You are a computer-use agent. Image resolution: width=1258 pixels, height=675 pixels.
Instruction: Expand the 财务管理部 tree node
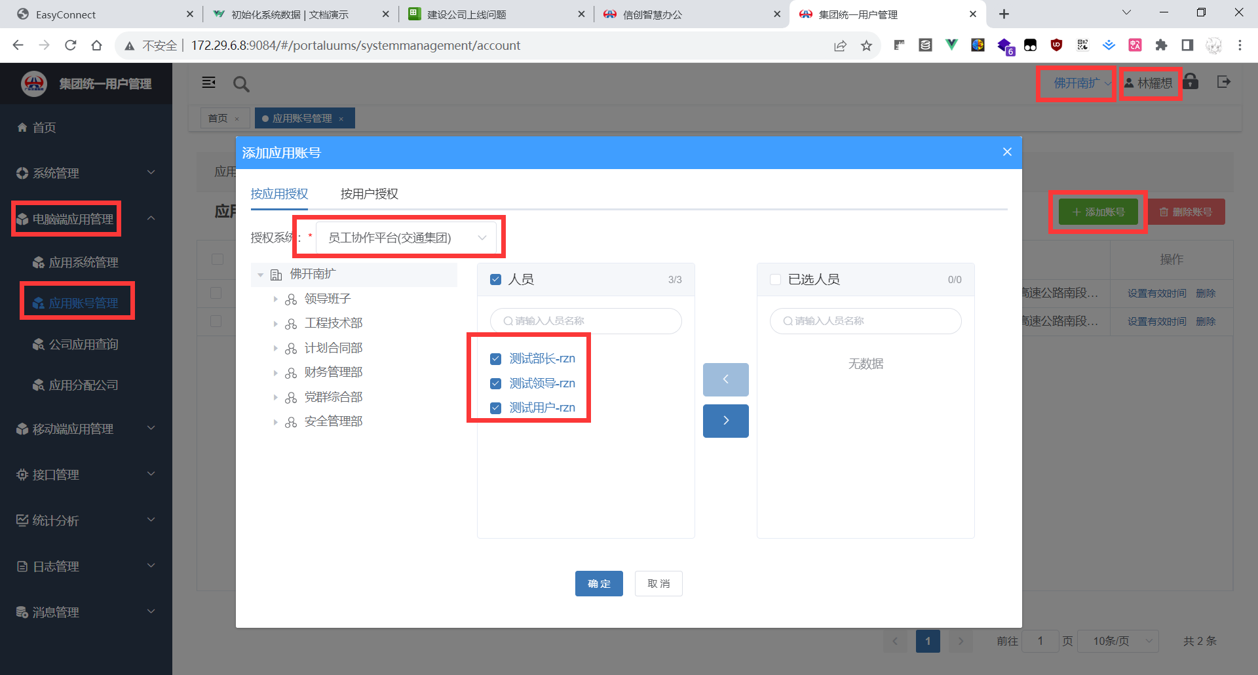click(275, 373)
